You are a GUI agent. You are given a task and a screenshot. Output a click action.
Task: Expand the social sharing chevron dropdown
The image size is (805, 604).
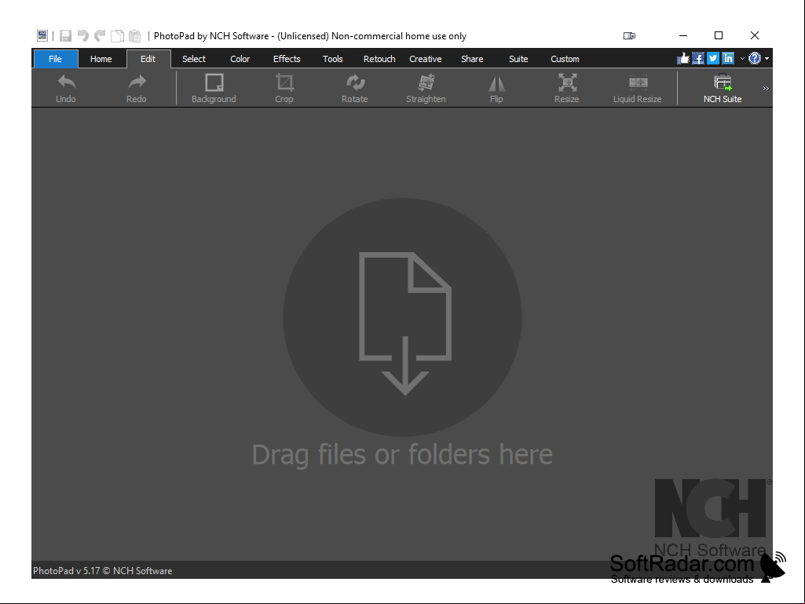[x=742, y=59]
